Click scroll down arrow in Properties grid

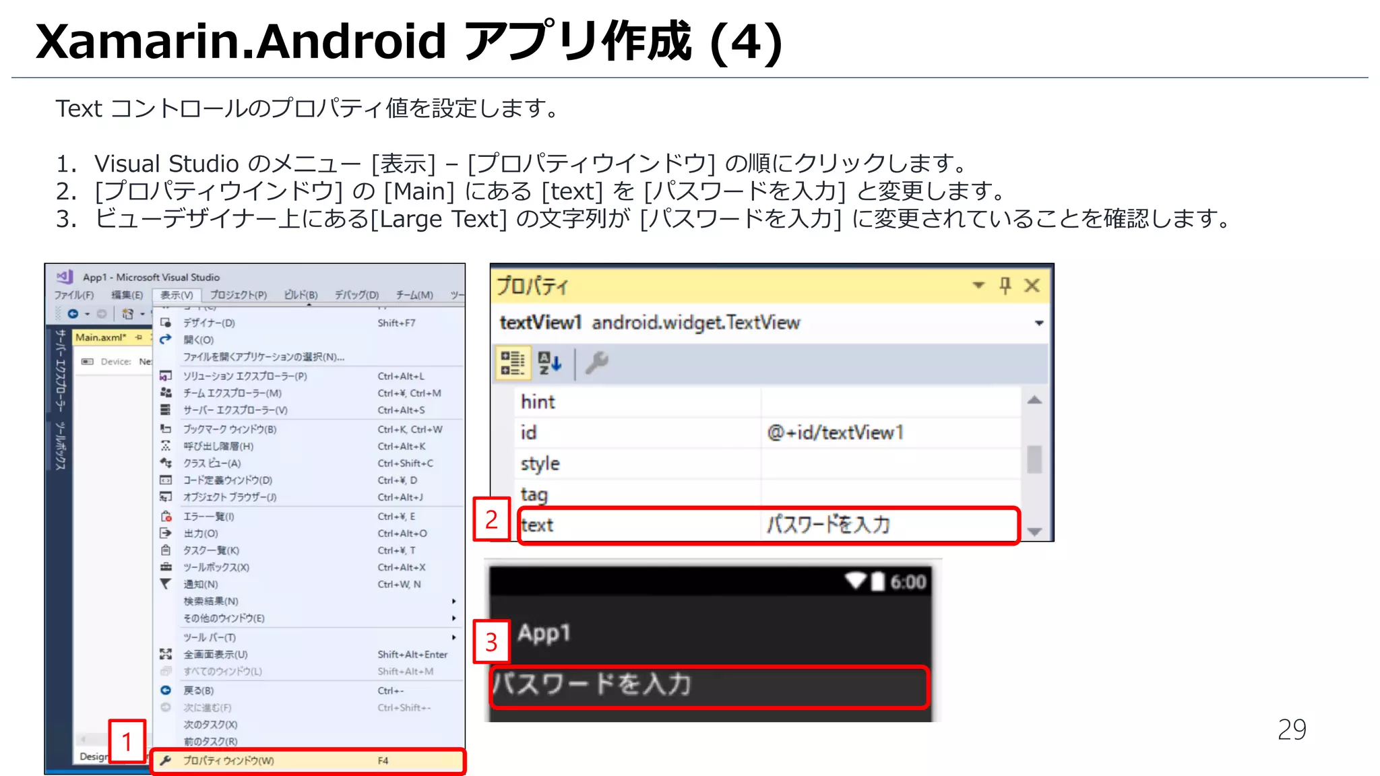coord(1034,531)
